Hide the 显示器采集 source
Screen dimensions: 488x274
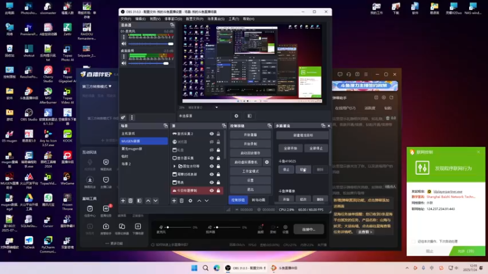point(212,158)
